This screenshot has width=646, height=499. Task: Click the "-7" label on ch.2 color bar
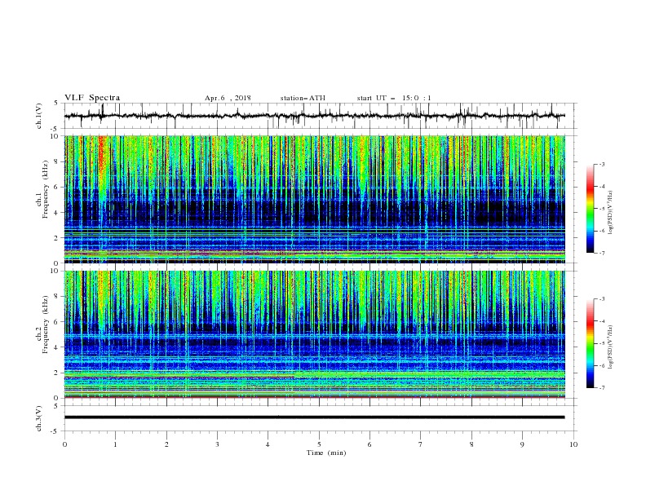pos(602,388)
